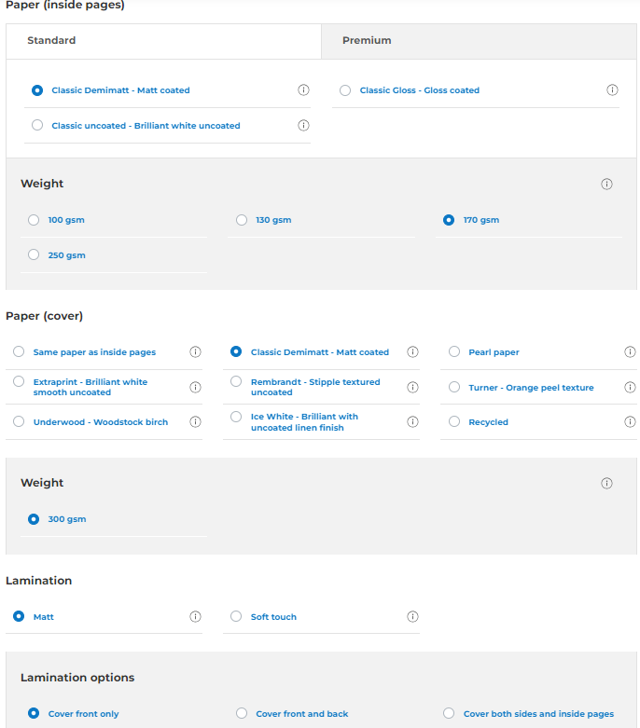640x728 pixels.
Task: Click info icon beside inside pages Weight heading
Action: [606, 184]
